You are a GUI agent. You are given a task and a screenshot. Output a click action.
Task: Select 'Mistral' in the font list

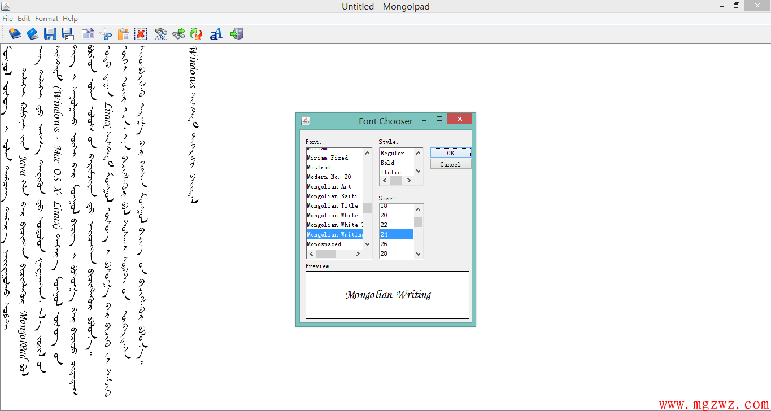point(334,167)
